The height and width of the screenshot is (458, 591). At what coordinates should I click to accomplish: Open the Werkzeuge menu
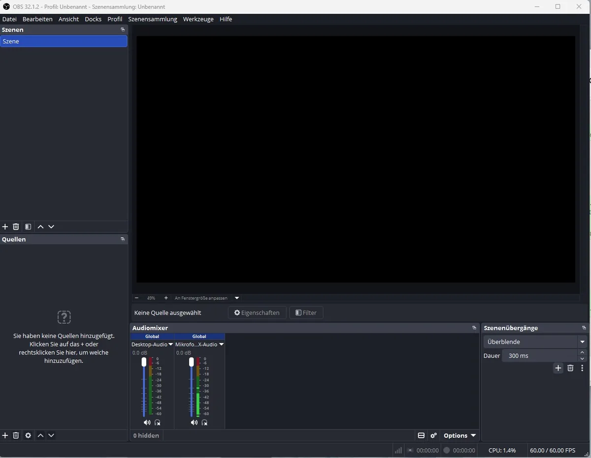[198, 19]
